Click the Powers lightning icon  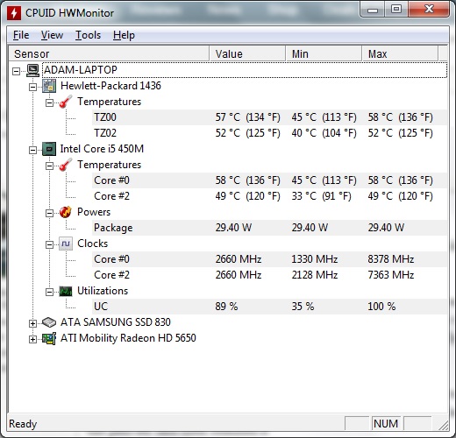coord(66,212)
